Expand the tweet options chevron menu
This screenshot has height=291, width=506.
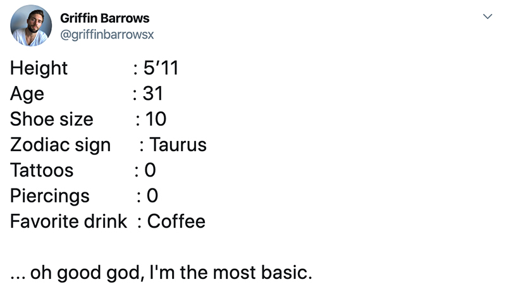(487, 16)
